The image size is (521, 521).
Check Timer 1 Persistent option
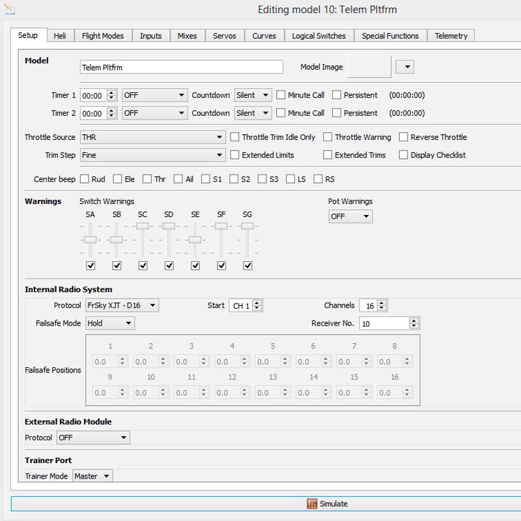click(337, 95)
